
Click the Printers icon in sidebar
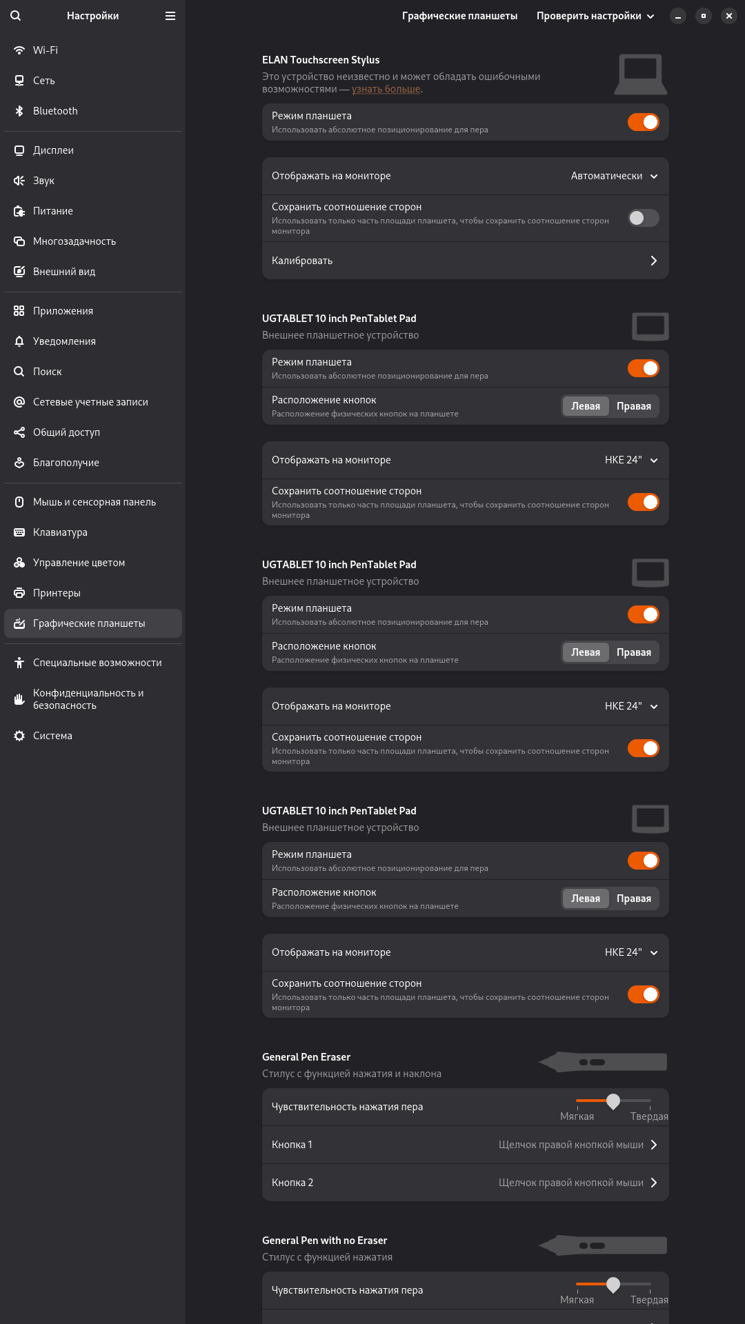19,593
